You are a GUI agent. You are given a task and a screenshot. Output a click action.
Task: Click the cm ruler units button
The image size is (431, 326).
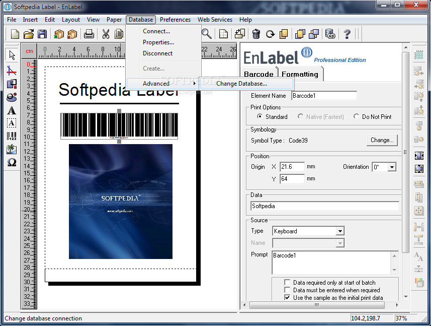29,51
